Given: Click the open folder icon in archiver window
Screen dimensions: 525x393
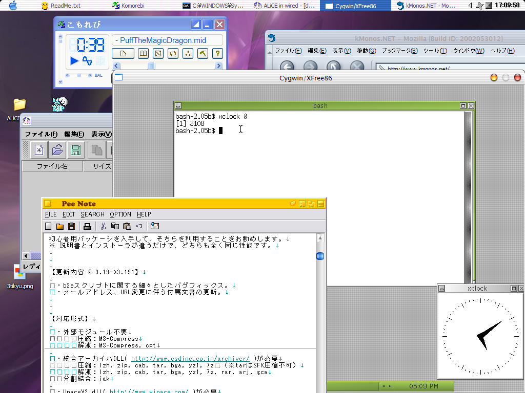Looking at the screenshot, I should [x=57, y=150].
